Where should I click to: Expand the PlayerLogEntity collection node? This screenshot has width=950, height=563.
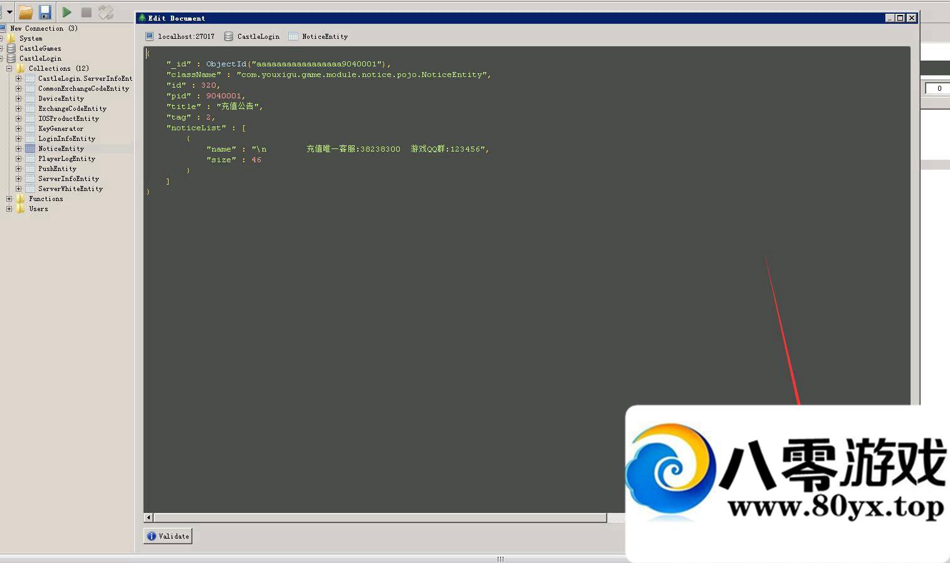(19, 158)
